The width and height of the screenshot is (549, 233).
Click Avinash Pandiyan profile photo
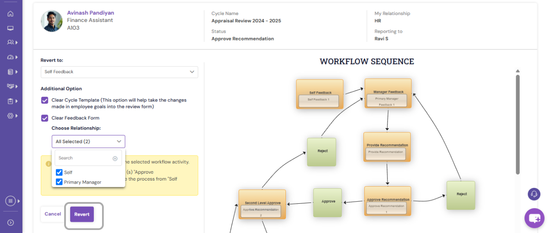pyautogui.click(x=52, y=21)
